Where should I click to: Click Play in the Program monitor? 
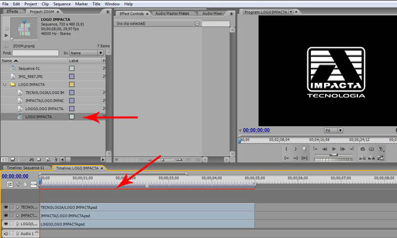[x=334, y=149]
